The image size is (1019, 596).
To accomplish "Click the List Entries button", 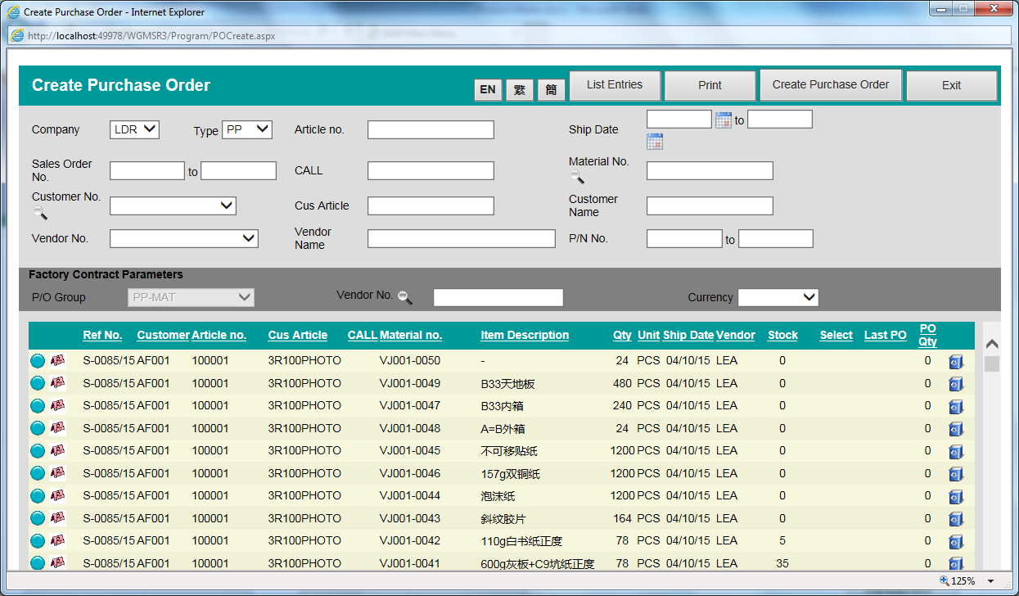I will [615, 85].
